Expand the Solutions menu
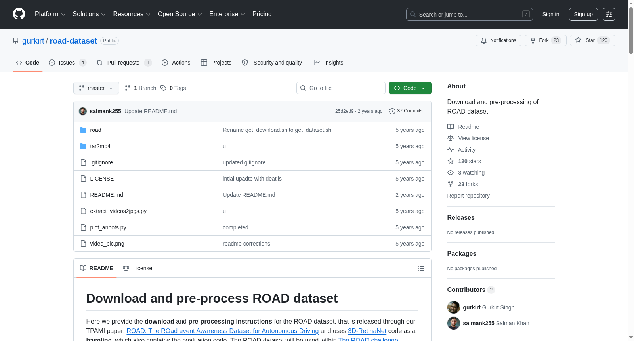The image size is (634, 341). pyautogui.click(x=89, y=14)
